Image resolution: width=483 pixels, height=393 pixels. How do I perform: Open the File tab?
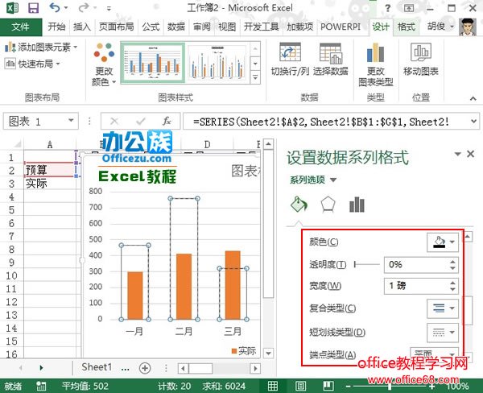click(x=21, y=27)
